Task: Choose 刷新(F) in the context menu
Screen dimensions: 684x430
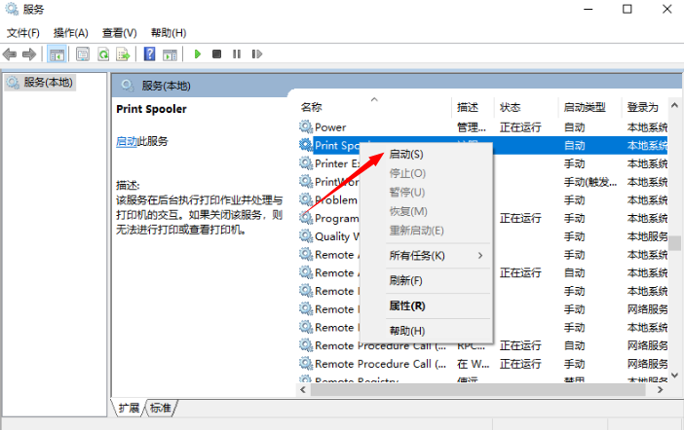Action: coord(427,280)
